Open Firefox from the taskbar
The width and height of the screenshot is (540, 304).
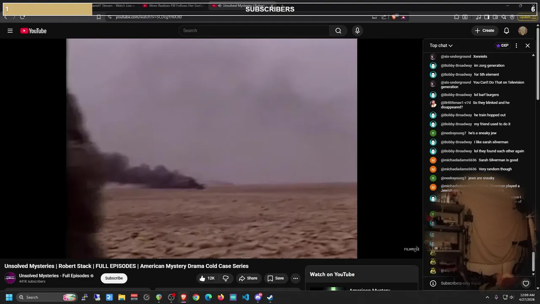point(221,297)
